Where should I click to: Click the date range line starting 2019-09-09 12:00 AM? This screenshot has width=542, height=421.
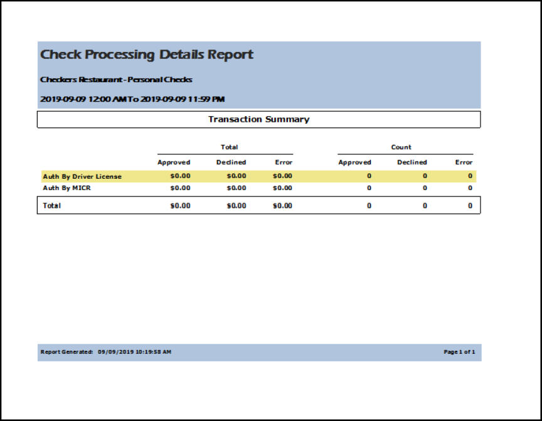click(132, 99)
